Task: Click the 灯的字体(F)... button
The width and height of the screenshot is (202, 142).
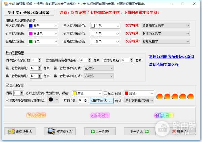Action: (102, 100)
